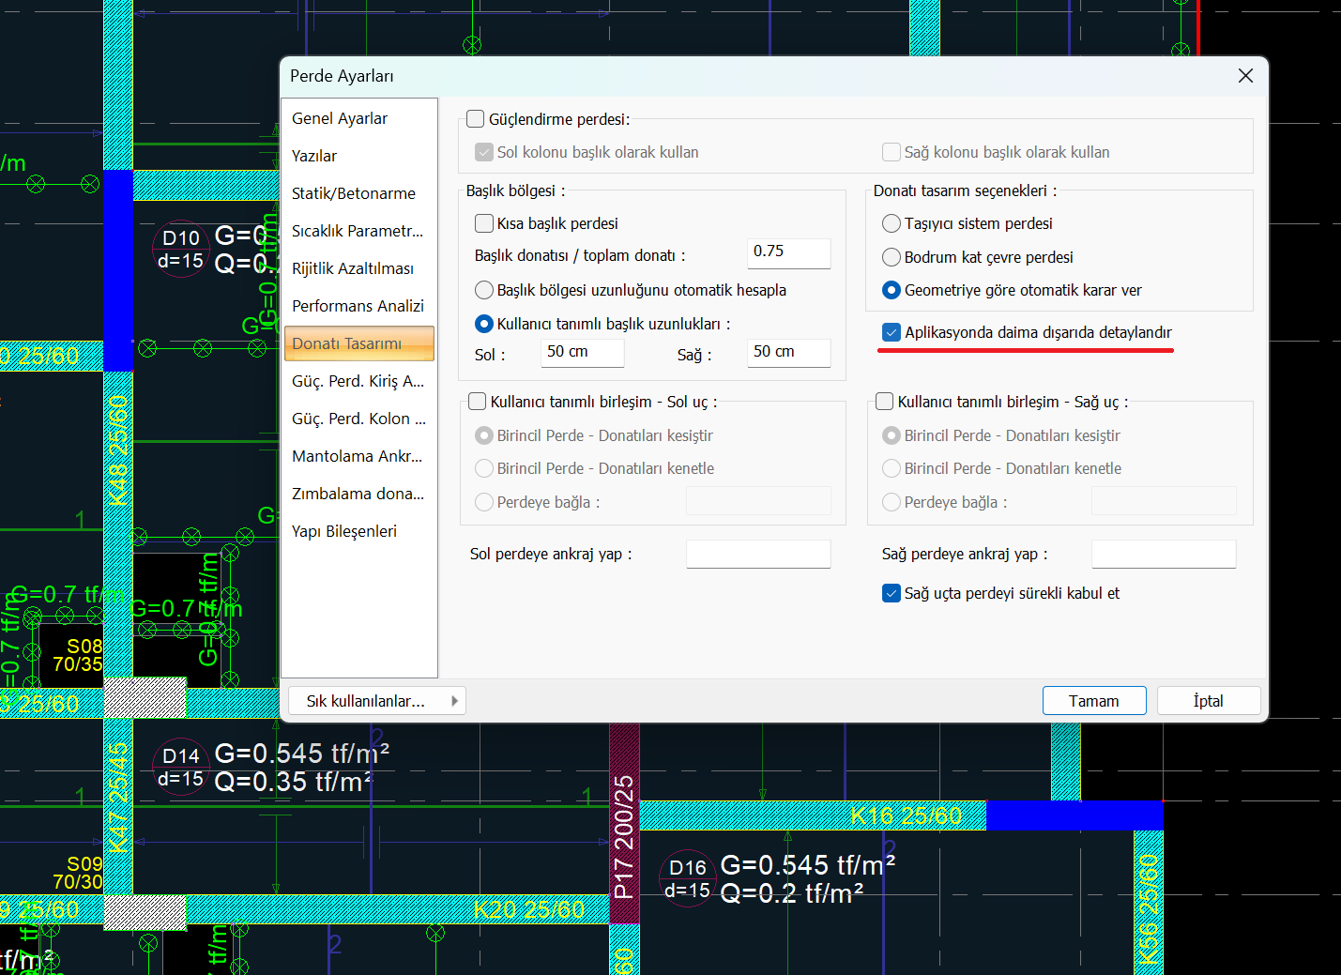Screen dimensions: 1341x975
Task: Click the Sağ perdeye ankraj yap field
Action: click(x=1163, y=555)
